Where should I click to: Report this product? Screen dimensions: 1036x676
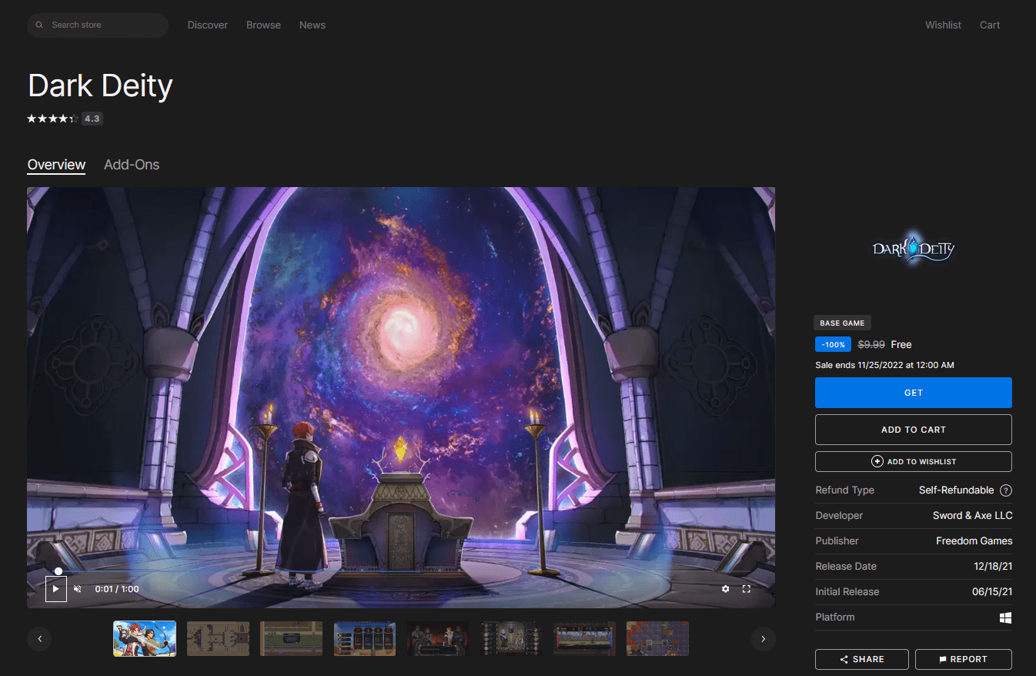pos(964,660)
